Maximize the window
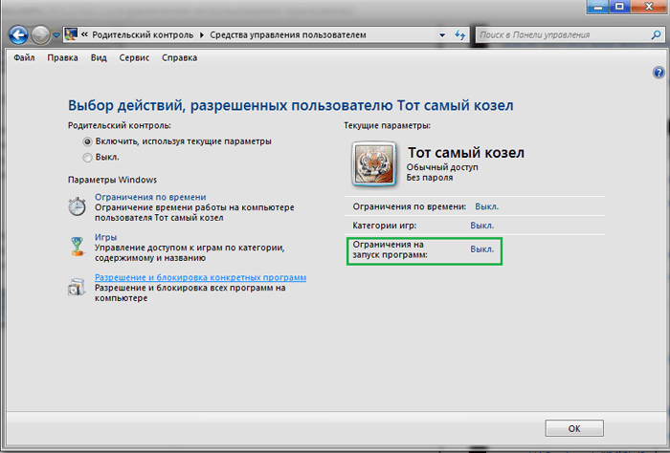Image resolution: width=670 pixels, height=453 pixels. [x=619, y=6]
